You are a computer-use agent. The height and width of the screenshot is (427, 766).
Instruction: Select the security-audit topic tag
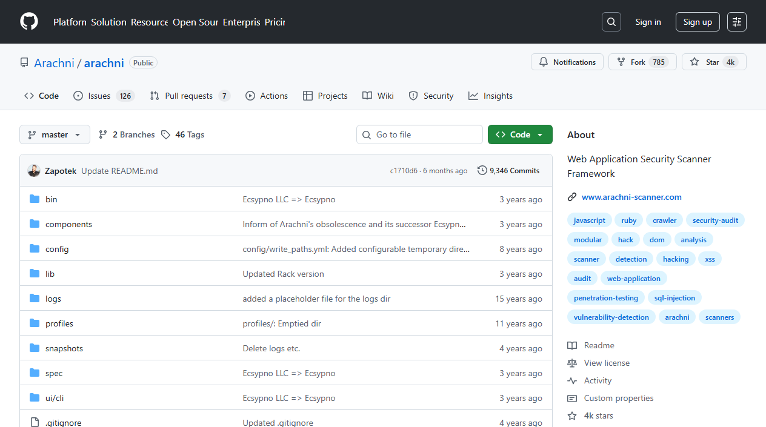click(x=715, y=220)
